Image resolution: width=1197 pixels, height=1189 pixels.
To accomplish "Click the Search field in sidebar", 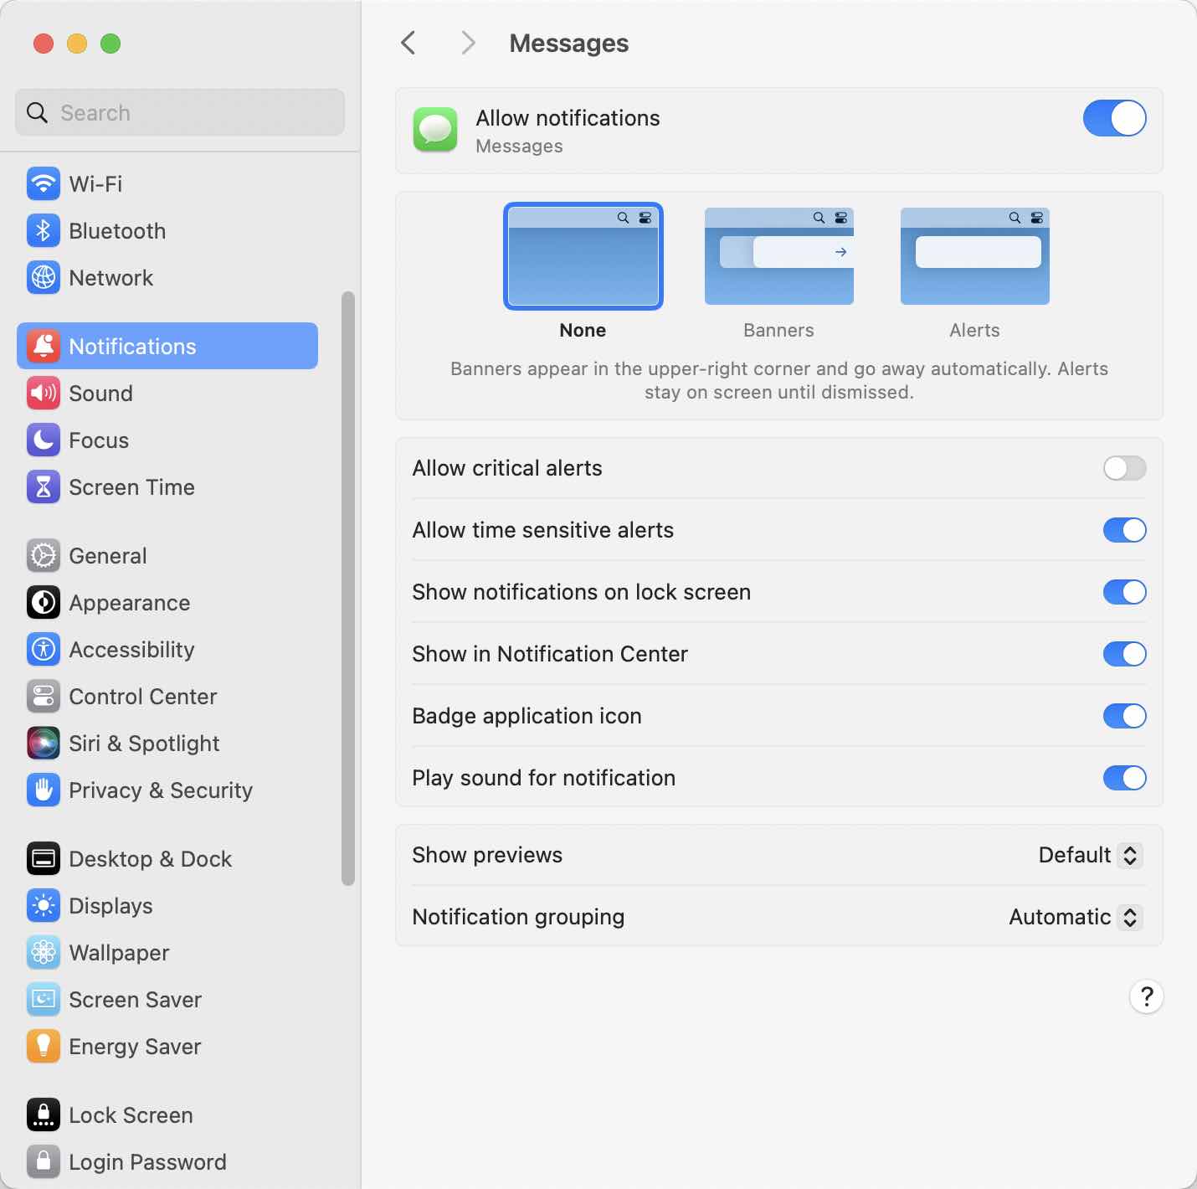I will tap(180, 113).
